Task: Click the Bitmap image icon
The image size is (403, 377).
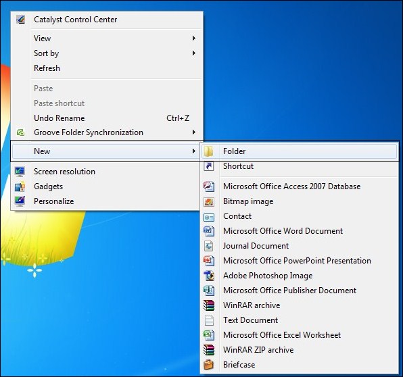Action: click(x=209, y=201)
